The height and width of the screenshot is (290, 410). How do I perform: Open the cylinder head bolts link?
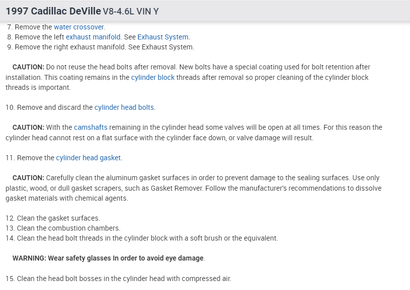(124, 107)
